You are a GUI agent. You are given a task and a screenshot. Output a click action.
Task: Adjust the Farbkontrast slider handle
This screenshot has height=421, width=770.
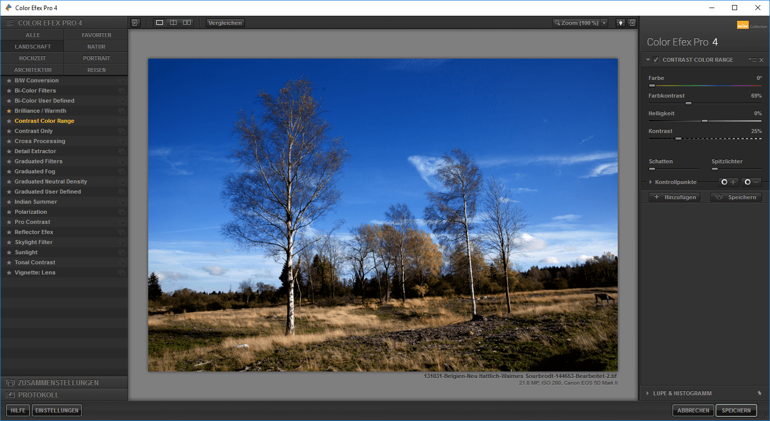click(x=689, y=103)
